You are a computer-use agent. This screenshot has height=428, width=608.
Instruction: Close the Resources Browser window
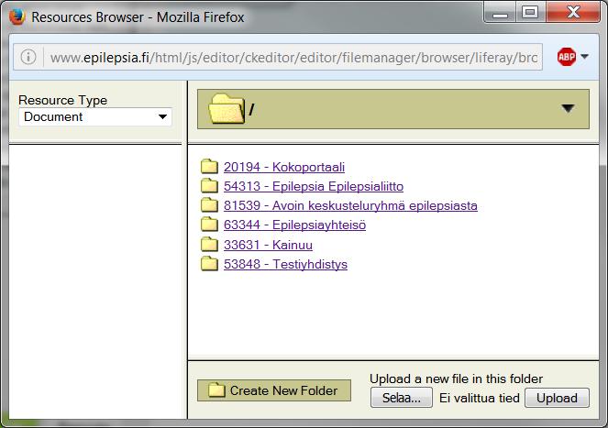[573, 13]
